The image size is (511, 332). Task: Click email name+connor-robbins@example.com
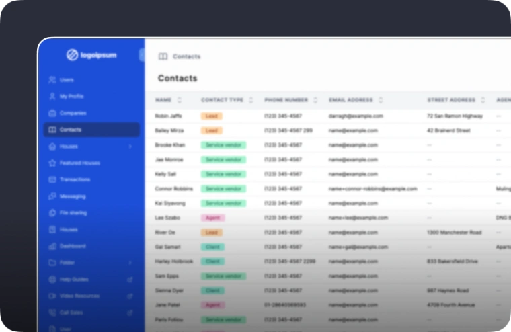pyautogui.click(x=372, y=189)
